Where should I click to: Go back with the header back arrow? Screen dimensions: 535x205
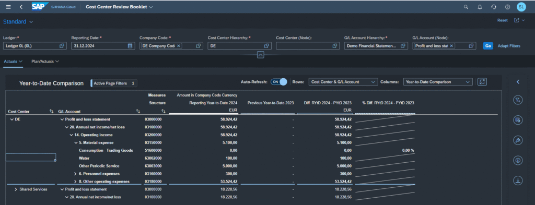point(21,7)
